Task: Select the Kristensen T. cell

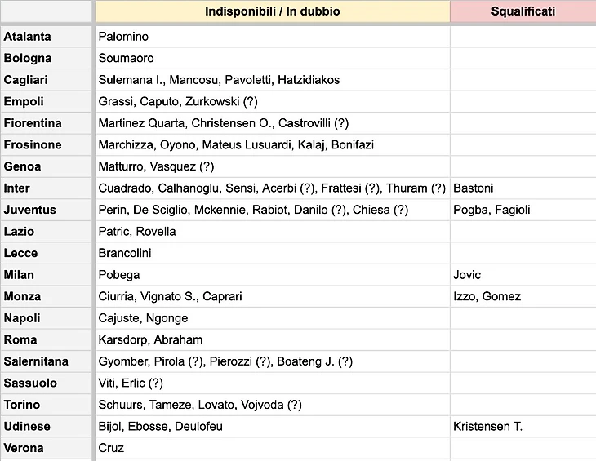Action: click(x=523, y=426)
